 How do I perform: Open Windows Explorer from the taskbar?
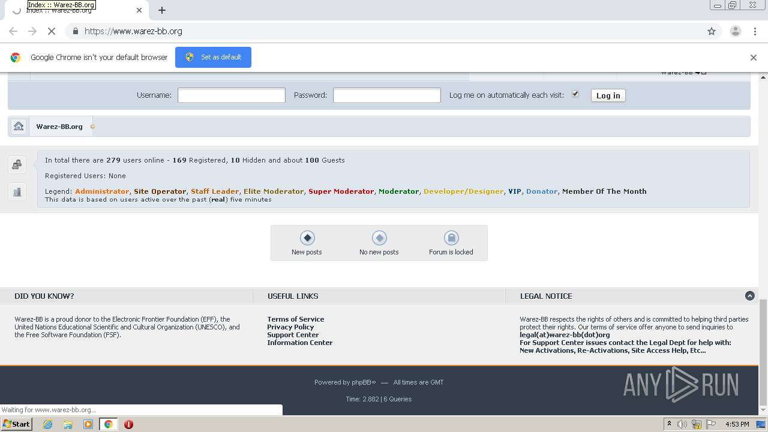click(68, 424)
